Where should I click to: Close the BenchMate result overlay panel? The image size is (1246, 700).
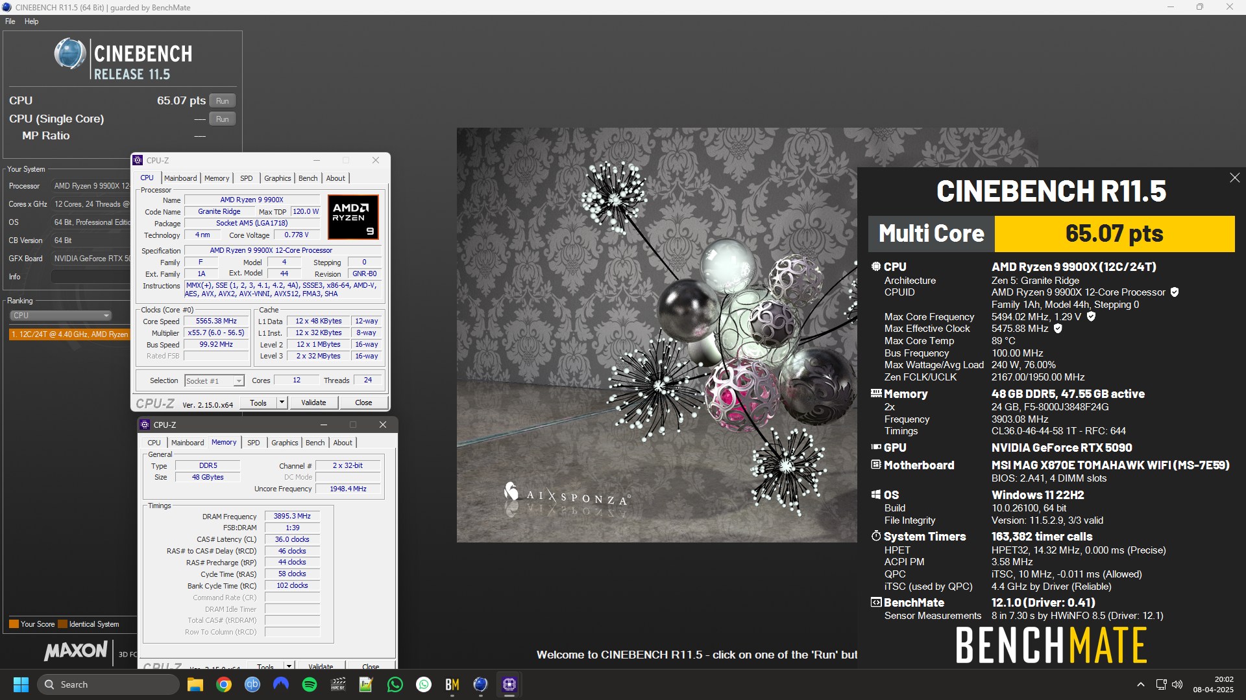tap(1234, 178)
